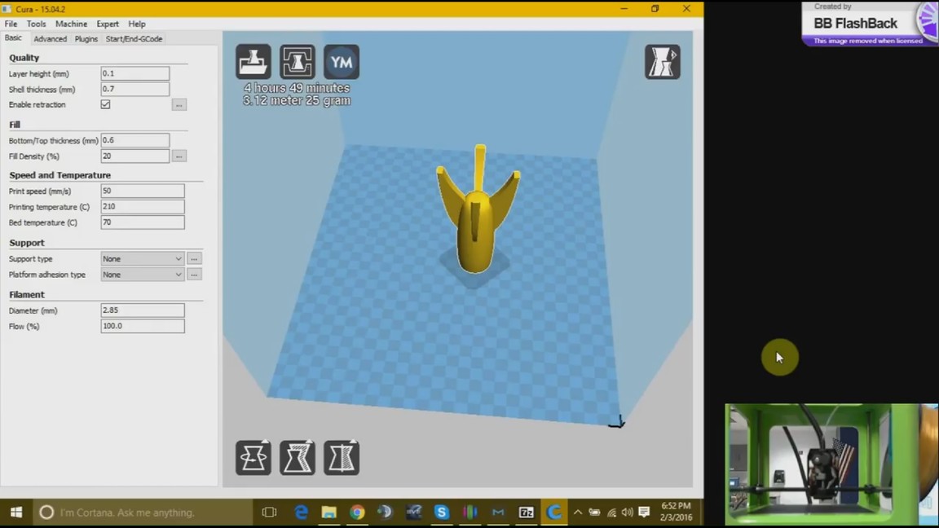Image resolution: width=939 pixels, height=528 pixels.
Task: Click the Load model icon
Action: click(x=253, y=62)
